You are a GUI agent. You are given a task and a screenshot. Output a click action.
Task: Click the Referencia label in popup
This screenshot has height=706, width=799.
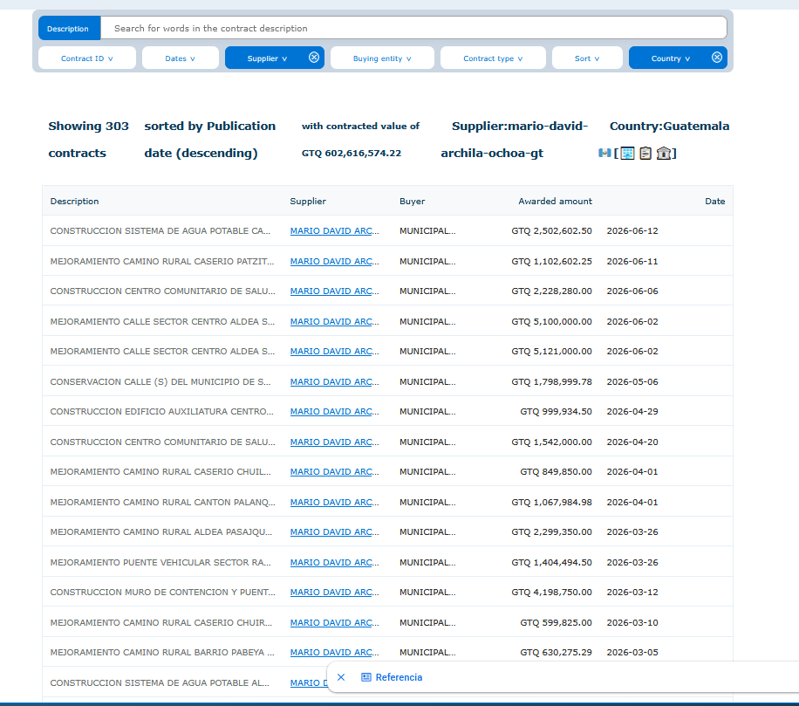tap(399, 677)
